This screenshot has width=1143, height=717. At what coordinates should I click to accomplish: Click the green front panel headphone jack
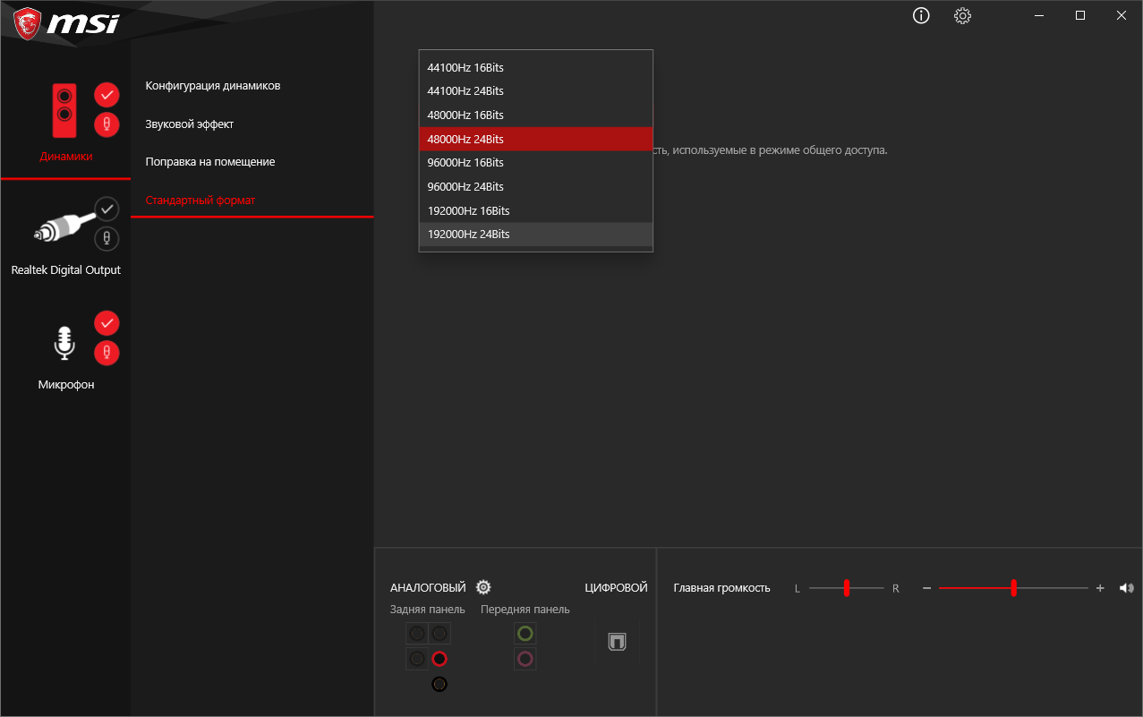pyautogui.click(x=525, y=634)
